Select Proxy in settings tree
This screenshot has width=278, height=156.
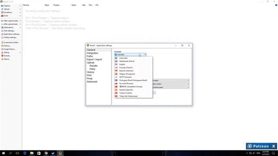89,78
